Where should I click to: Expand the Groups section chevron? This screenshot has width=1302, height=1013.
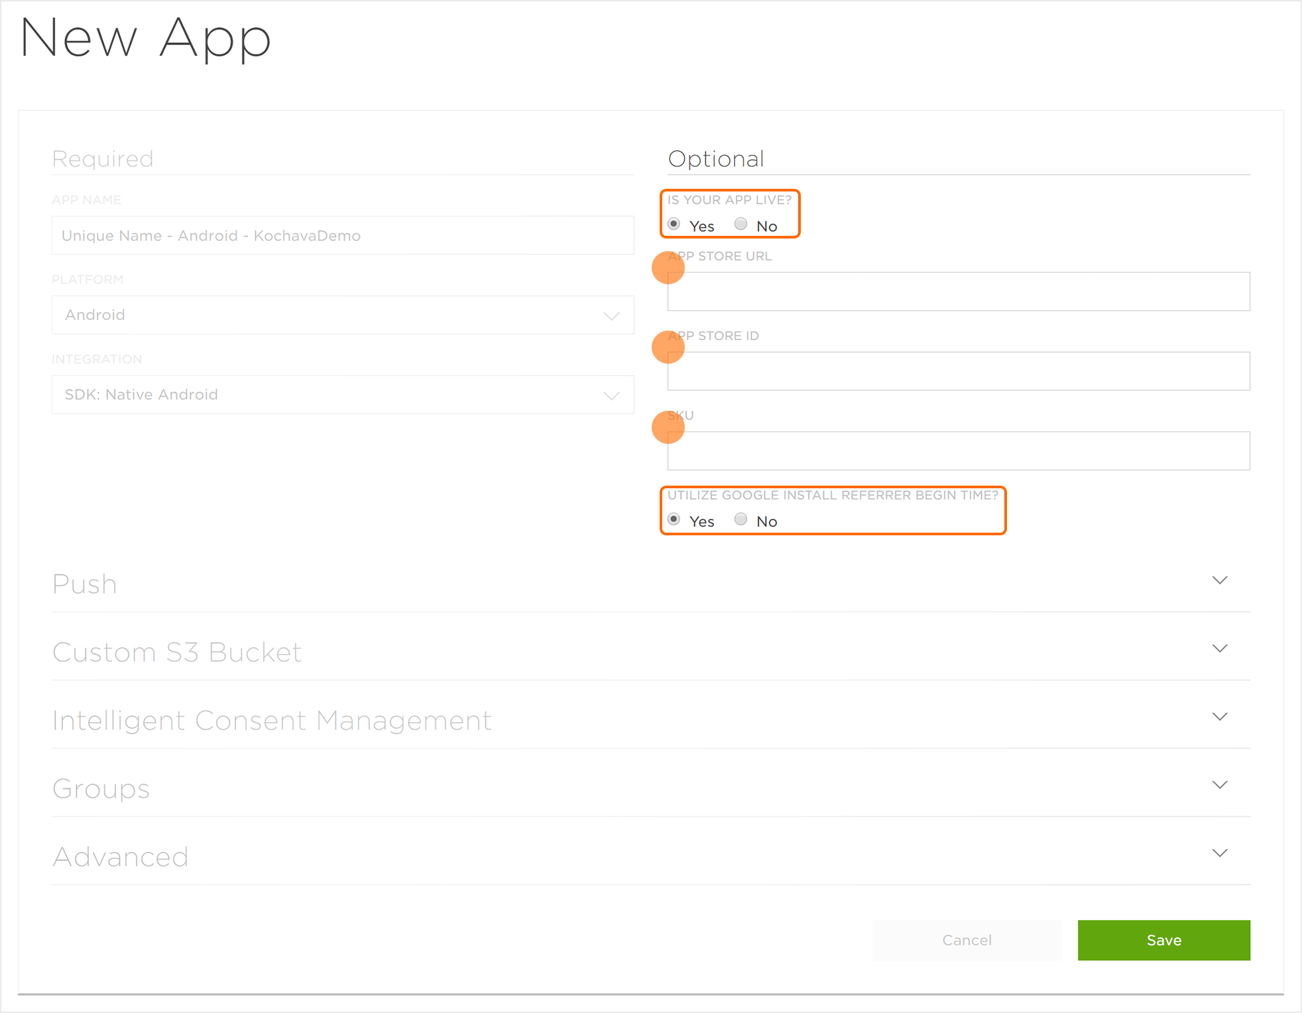point(1220,785)
